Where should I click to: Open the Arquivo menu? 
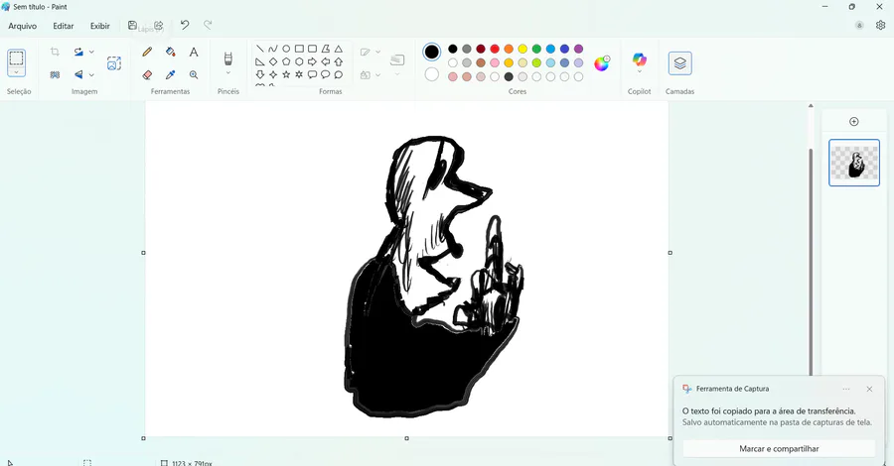coord(22,26)
